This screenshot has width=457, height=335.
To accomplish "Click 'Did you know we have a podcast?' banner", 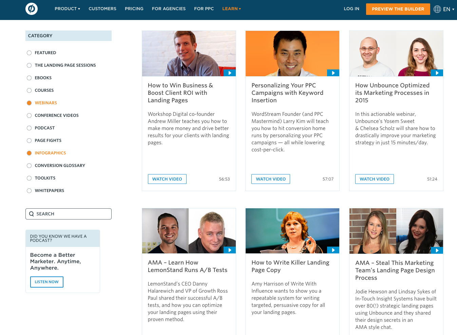I will (x=63, y=238).
